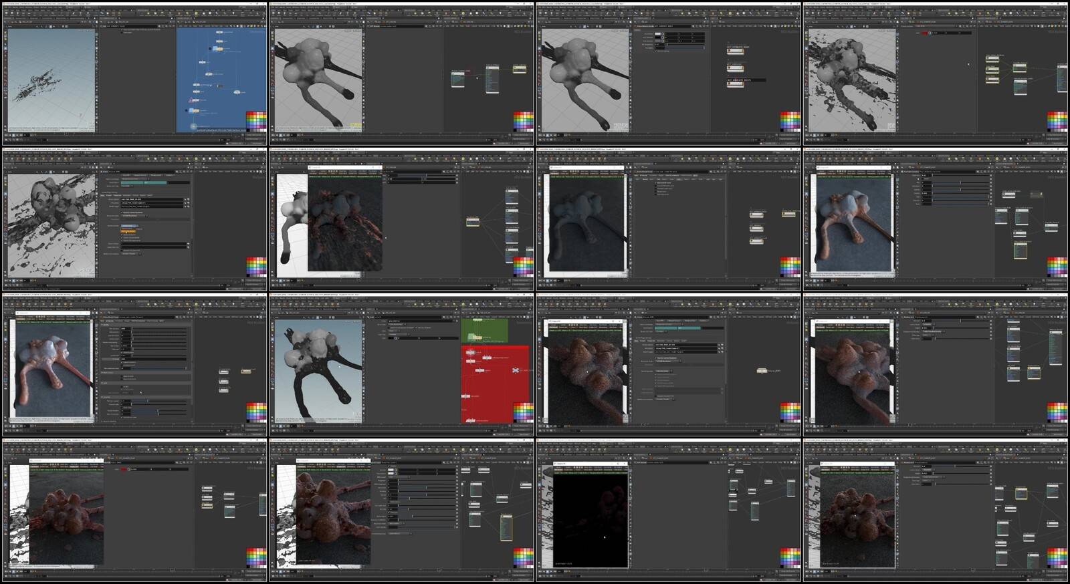Open the thumbnail with the green and red network boxes
The image size is (1070, 584).
(x=401, y=366)
